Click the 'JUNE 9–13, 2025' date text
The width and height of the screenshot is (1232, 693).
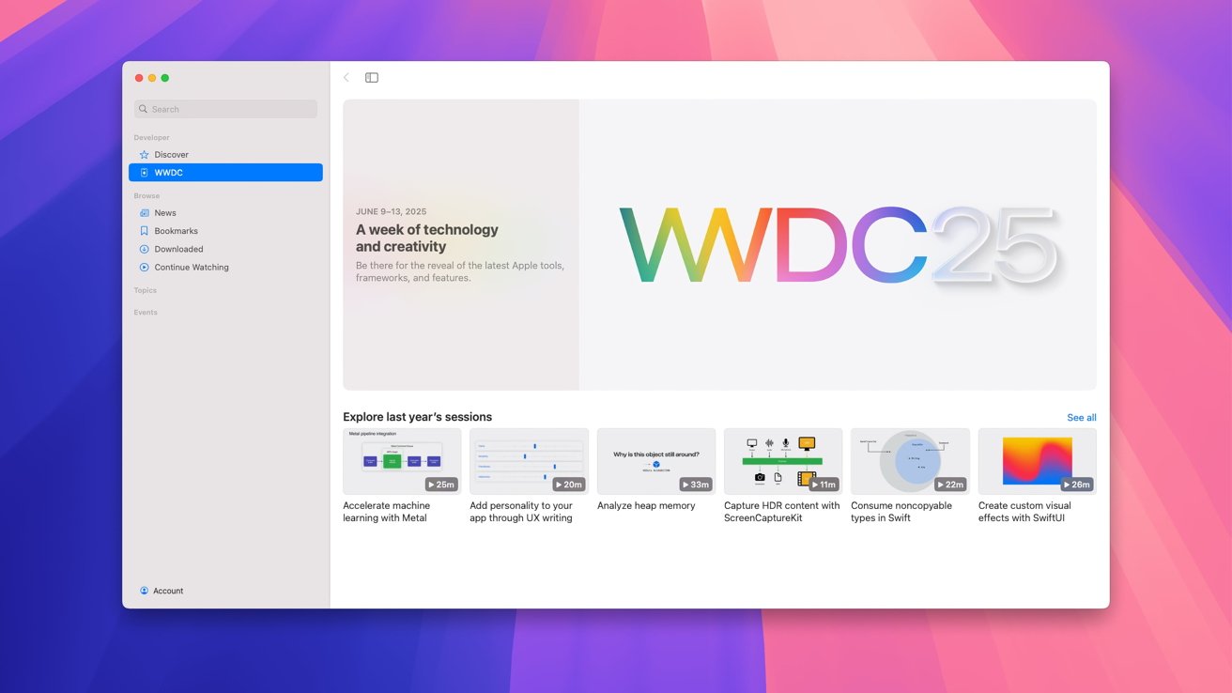(391, 212)
